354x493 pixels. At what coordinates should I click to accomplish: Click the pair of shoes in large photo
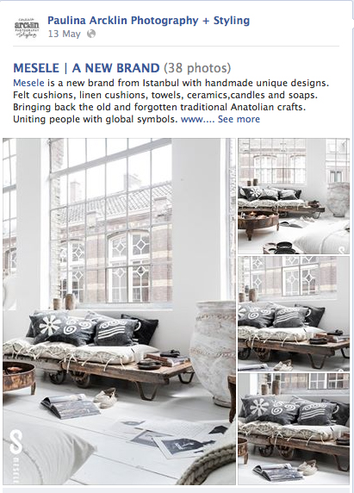(x=106, y=397)
